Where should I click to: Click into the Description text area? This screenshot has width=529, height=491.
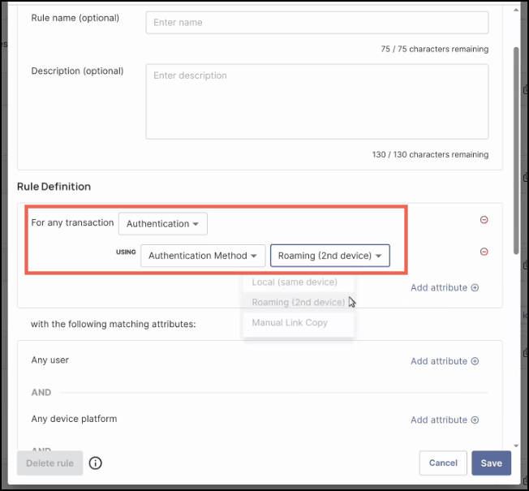point(316,101)
